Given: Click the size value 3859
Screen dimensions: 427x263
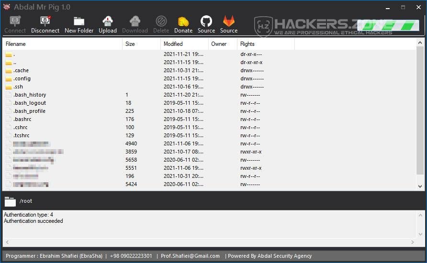Looking at the screenshot, I should [131, 152].
